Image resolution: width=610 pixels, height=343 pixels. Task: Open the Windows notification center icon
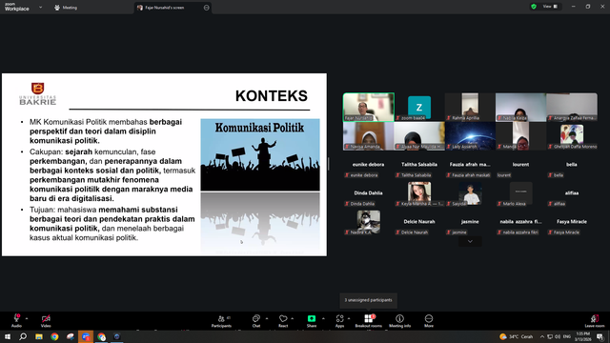600,336
